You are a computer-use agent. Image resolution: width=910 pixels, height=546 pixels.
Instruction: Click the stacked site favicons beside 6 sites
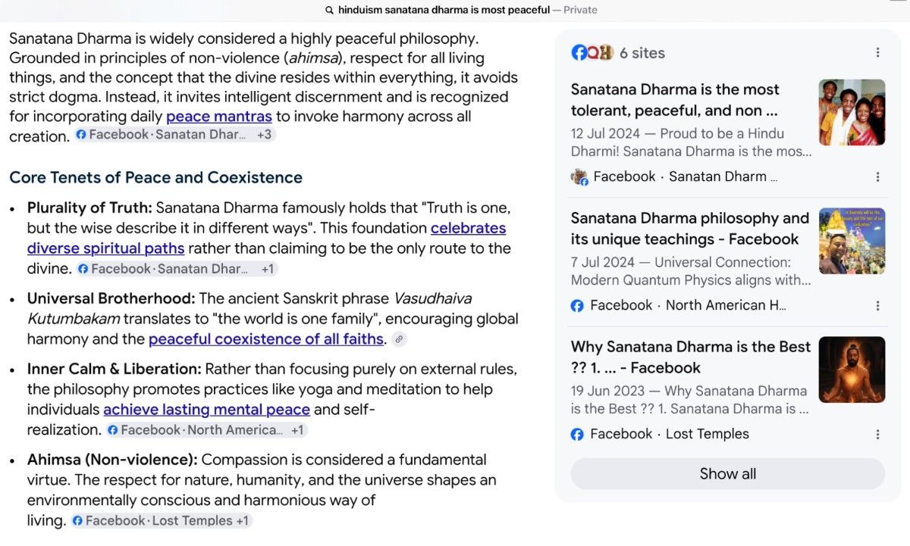pos(591,52)
